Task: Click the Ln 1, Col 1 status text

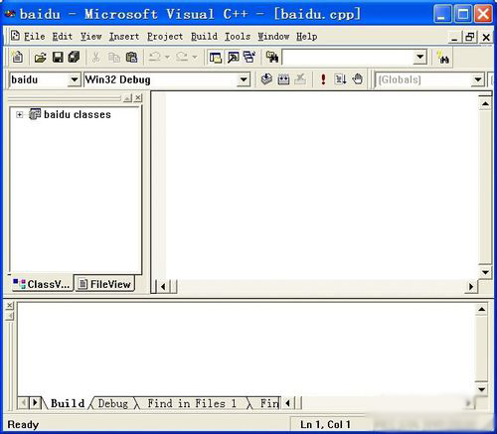Action: point(325,424)
